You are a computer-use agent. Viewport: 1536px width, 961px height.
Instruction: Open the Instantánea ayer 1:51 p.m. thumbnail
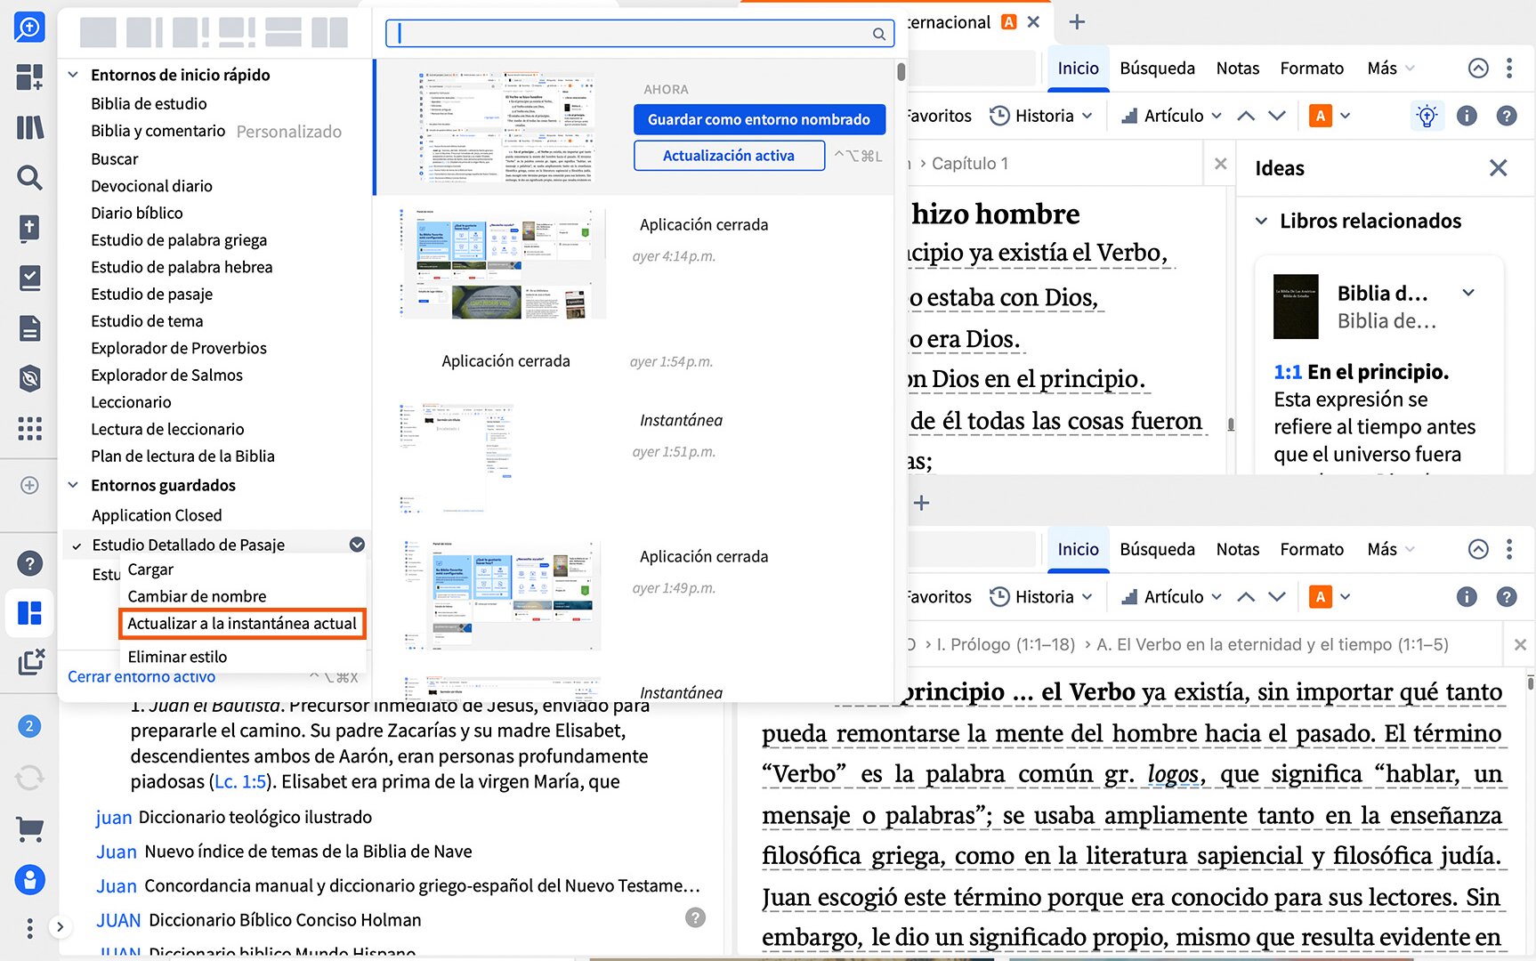457,458
